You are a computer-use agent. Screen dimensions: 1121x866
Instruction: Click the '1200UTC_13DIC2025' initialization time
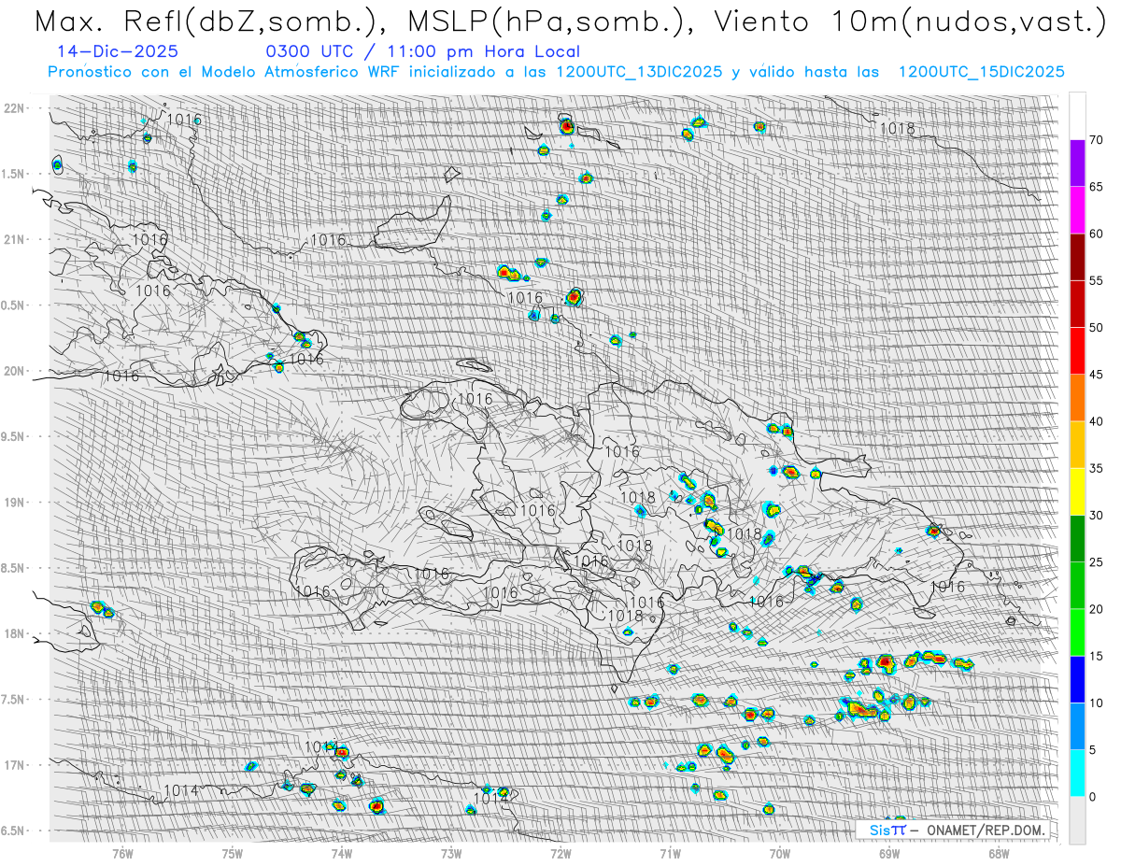coord(638,72)
